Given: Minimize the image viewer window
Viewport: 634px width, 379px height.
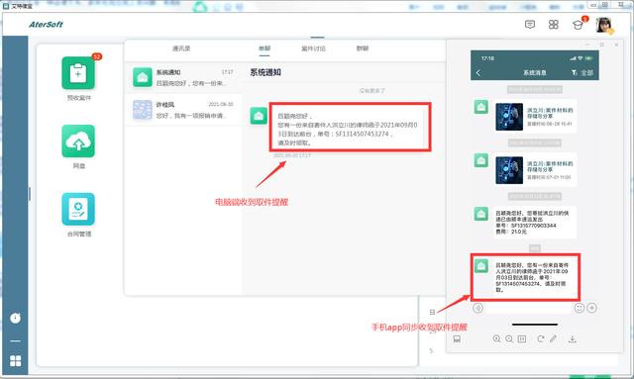Looking at the screenshot, I should [x=587, y=45].
